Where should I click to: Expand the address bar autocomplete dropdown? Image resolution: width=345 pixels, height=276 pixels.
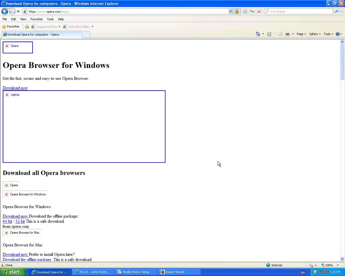point(230,12)
